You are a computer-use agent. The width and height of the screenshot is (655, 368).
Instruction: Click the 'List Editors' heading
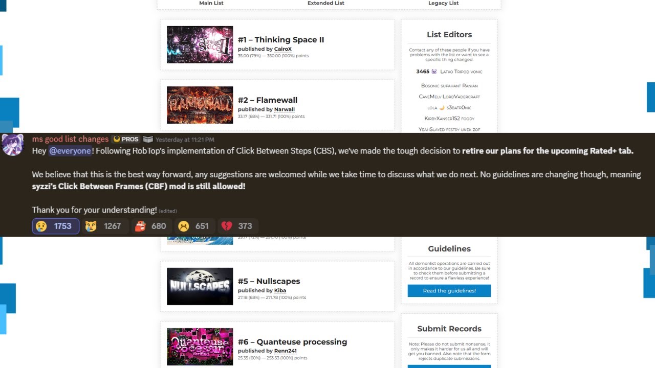(x=449, y=35)
